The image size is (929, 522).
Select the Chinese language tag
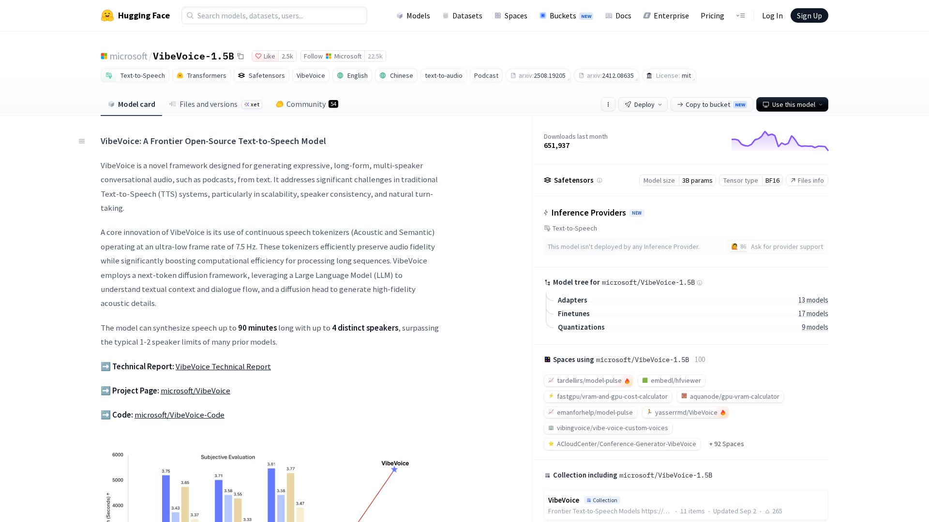(x=396, y=75)
